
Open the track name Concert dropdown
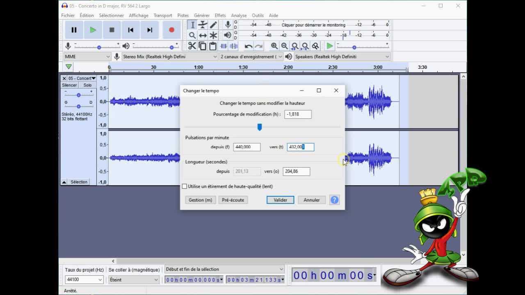click(x=82, y=78)
